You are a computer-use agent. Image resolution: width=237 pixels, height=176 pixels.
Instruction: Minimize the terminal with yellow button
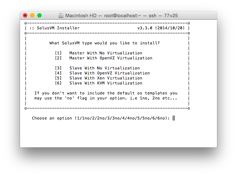(x=32, y=15)
